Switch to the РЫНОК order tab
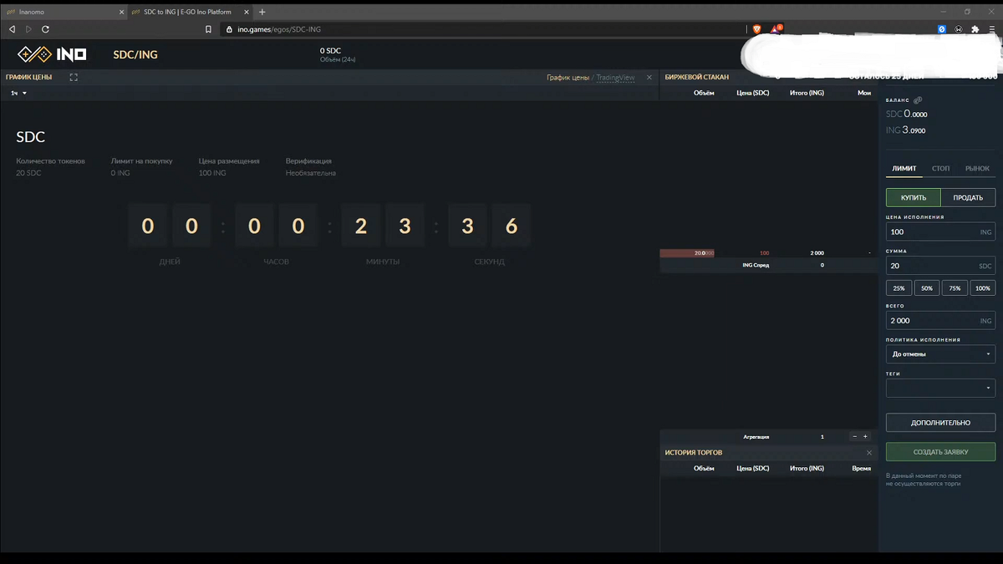The width and height of the screenshot is (1003, 564). click(x=977, y=169)
